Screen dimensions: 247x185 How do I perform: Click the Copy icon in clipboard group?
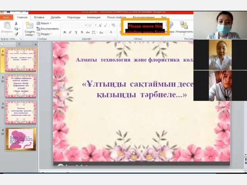[16, 29]
